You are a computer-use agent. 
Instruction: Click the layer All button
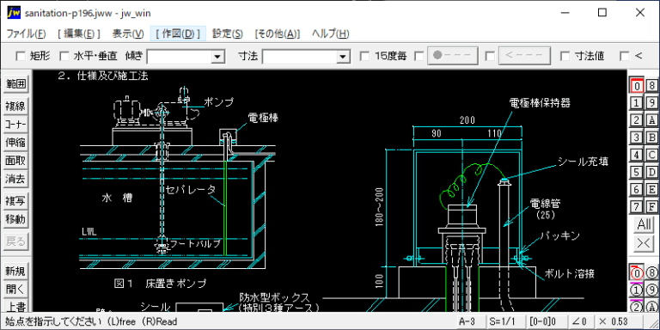click(x=645, y=225)
